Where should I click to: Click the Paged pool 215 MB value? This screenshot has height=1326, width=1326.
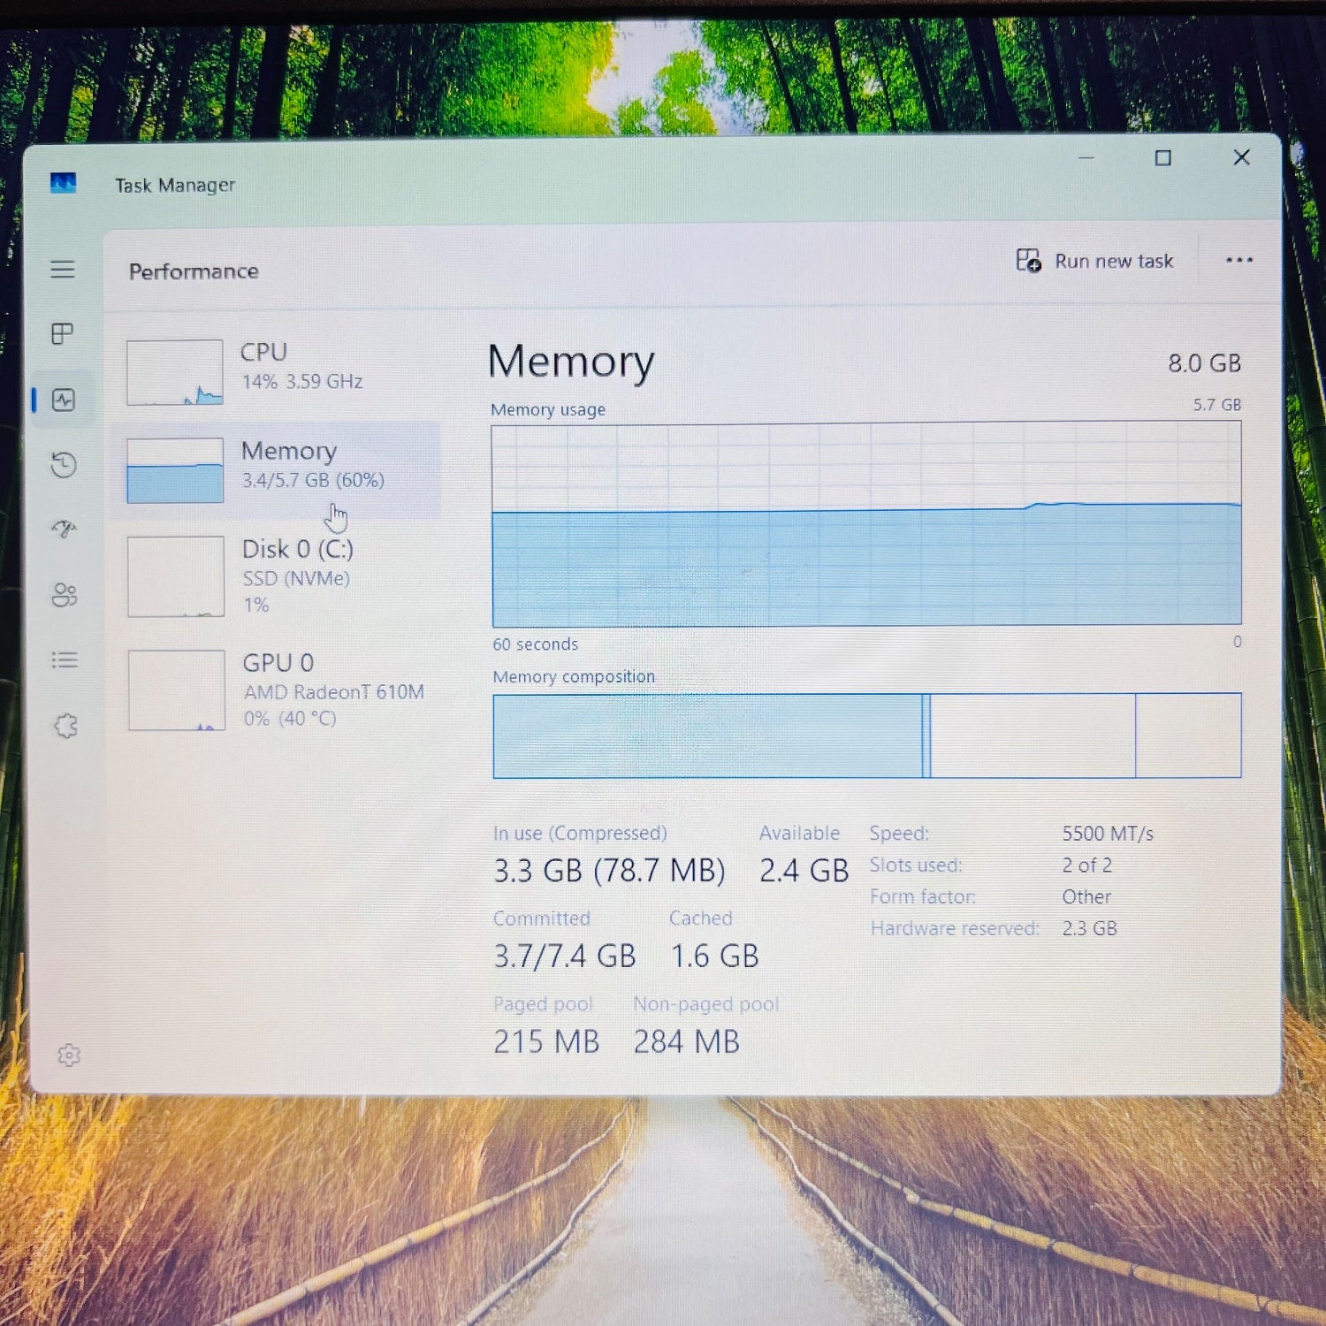(x=546, y=1041)
